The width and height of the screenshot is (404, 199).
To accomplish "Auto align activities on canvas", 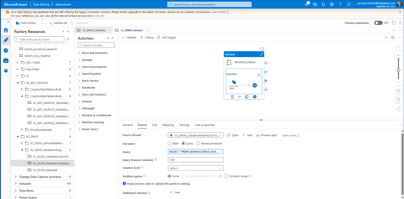I will [x=398, y=99].
